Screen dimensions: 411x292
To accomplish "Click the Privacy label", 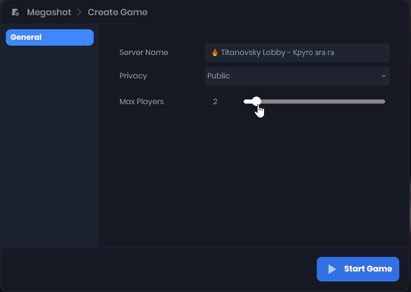I will point(133,76).
